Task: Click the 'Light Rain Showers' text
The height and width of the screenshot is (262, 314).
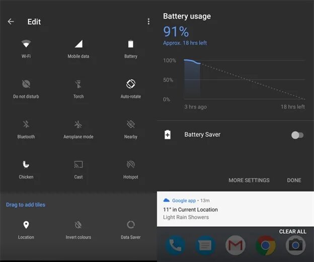Action: pos(186,217)
